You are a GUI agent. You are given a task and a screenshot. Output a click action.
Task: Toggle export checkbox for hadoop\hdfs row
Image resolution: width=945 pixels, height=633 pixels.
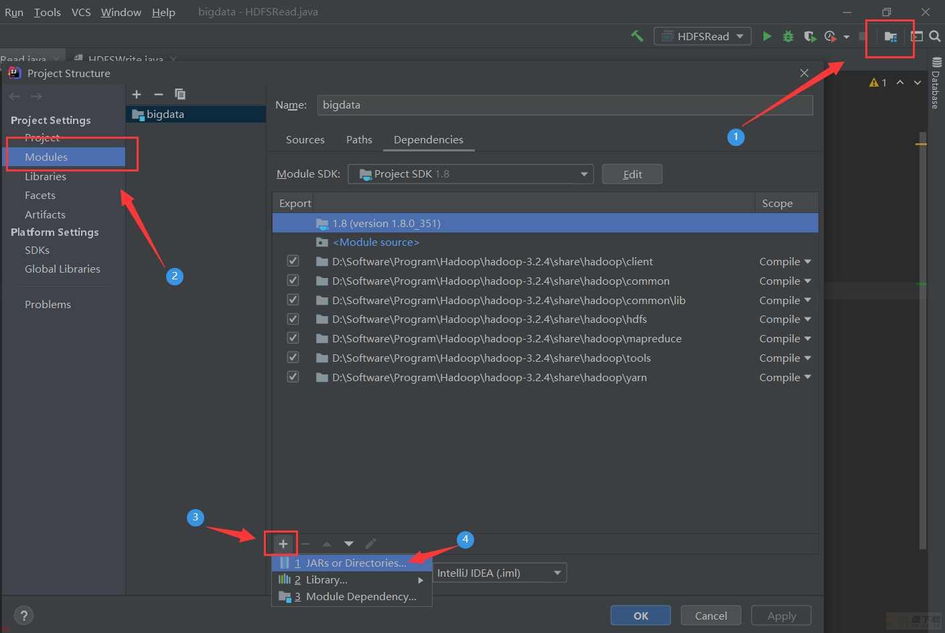[x=293, y=319]
